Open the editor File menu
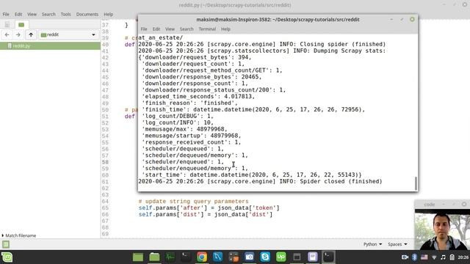This screenshot has height=264, width=470. click(6, 14)
